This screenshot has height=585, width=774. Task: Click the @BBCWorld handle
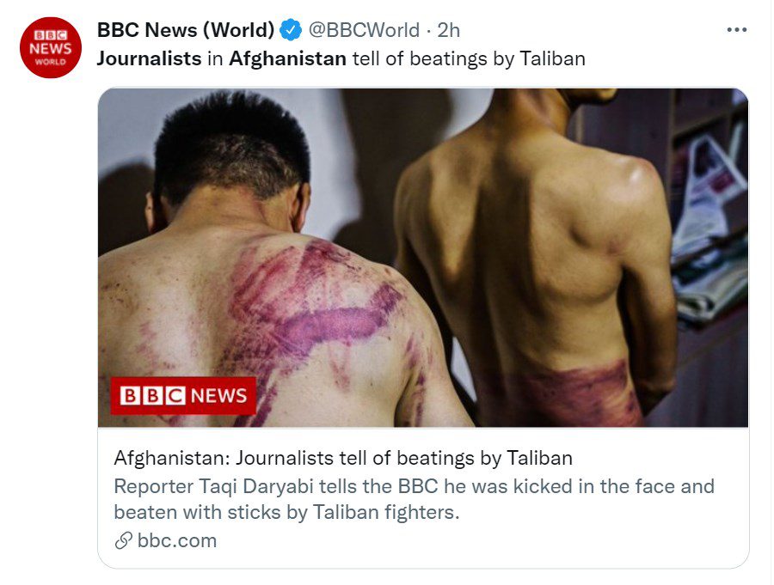click(364, 30)
